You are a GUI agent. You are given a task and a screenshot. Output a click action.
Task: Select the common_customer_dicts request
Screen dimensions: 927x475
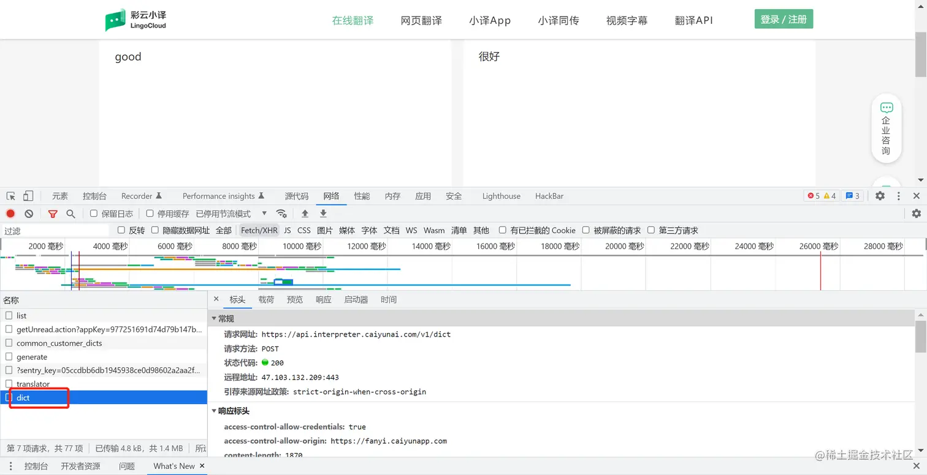104,343
